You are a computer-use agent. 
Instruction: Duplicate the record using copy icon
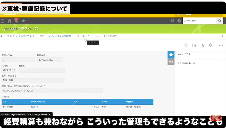point(203,45)
